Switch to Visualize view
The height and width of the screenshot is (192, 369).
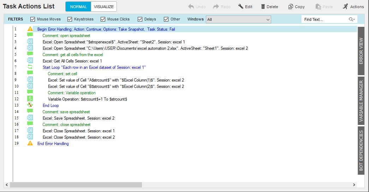coord(103,7)
